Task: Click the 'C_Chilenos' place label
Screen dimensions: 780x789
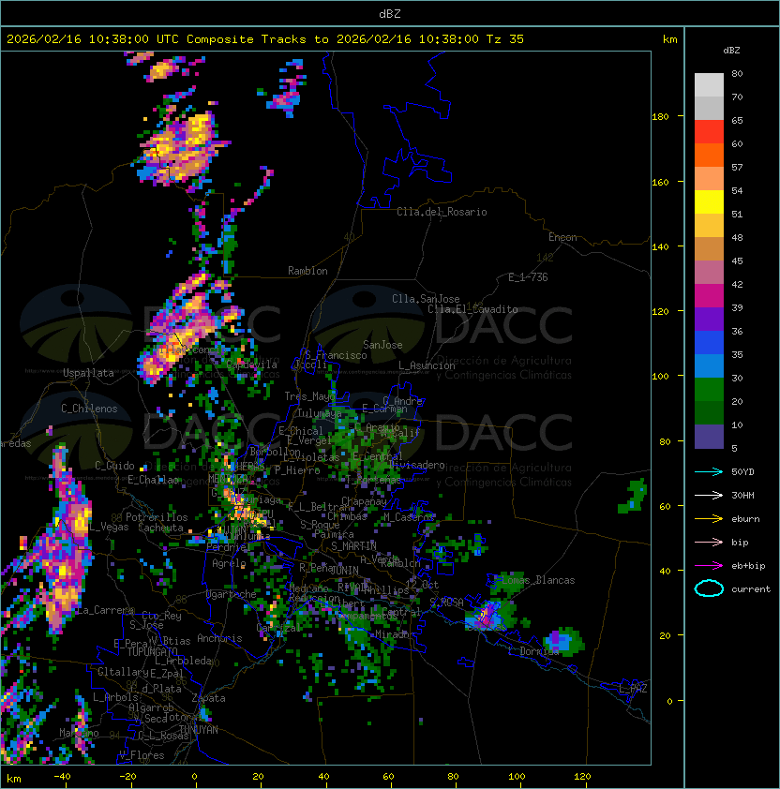Action: tap(89, 409)
